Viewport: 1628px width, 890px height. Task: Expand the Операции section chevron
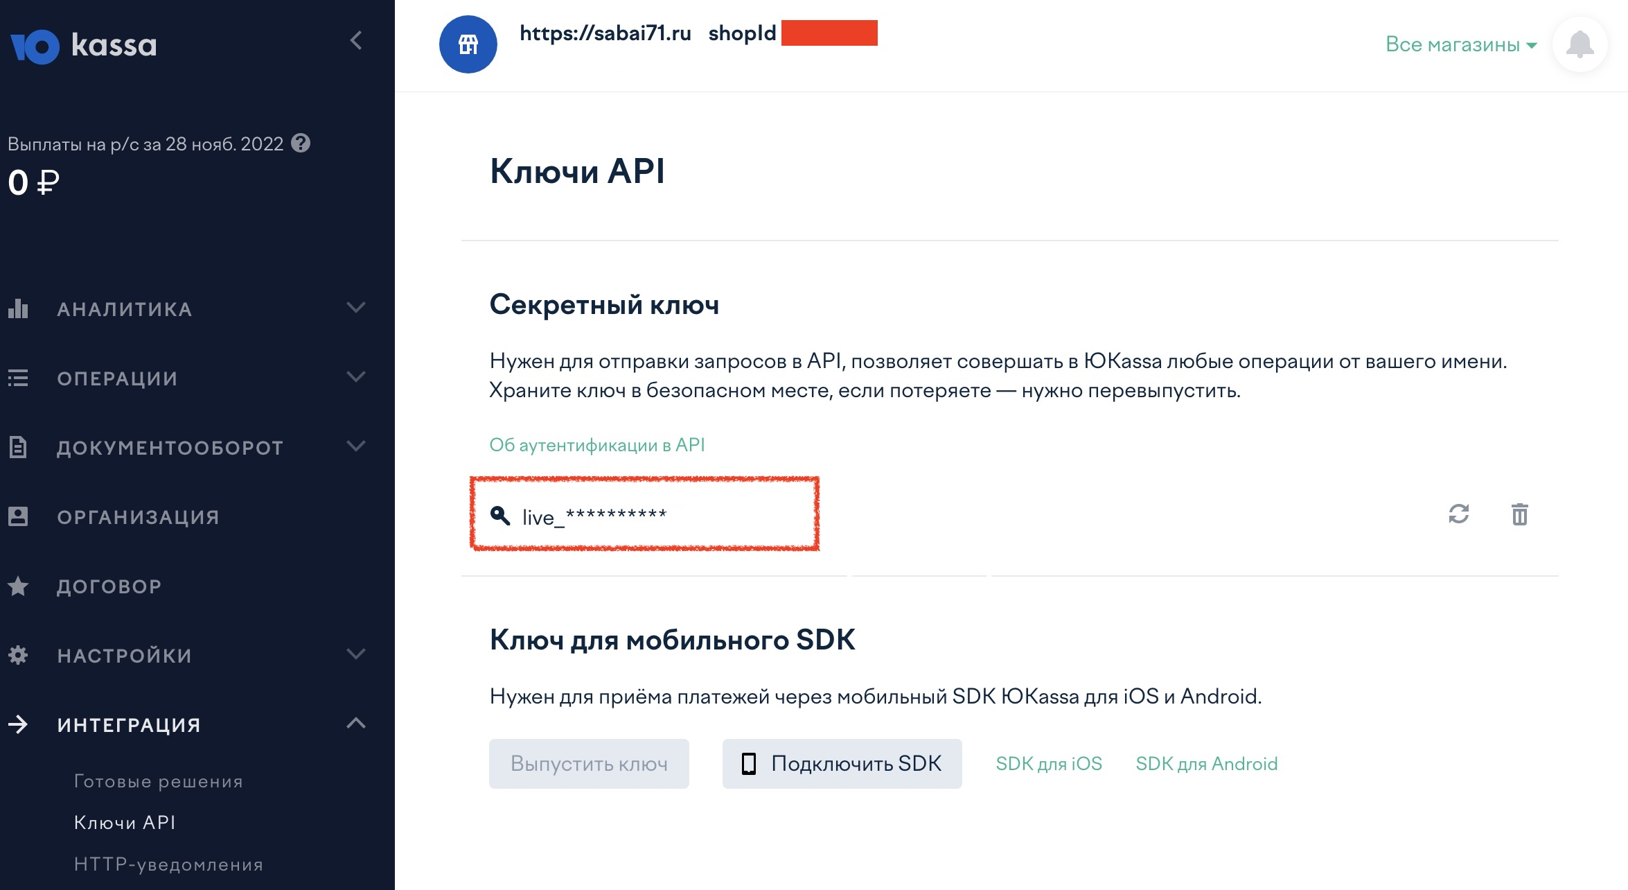[x=356, y=376]
